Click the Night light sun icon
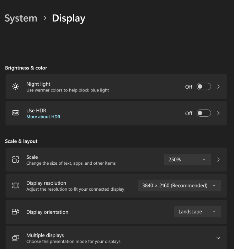Screen dimensions: 234x249 pos(16,86)
